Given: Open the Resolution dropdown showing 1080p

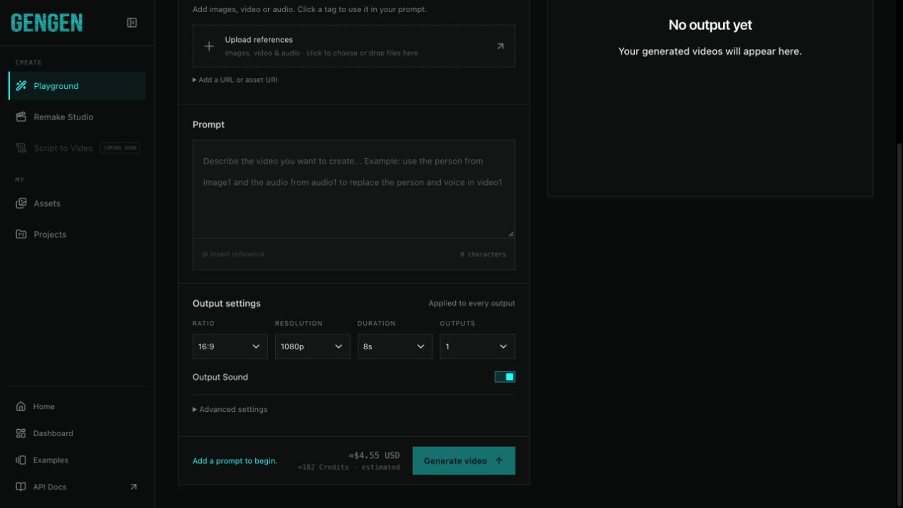Looking at the screenshot, I should [313, 346].
